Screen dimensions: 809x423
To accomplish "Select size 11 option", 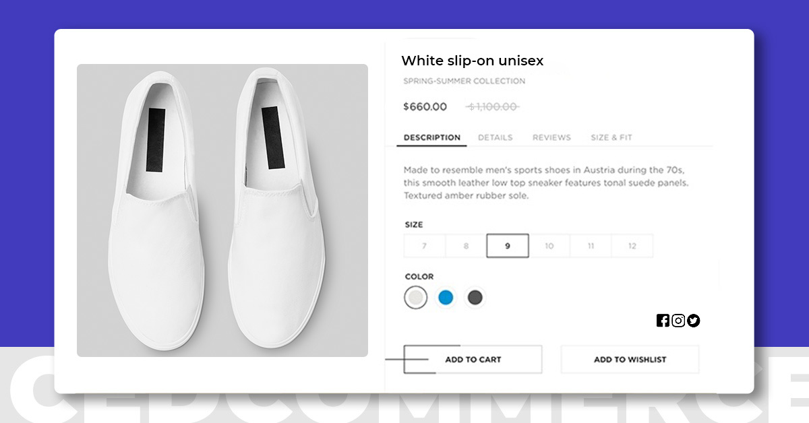I will coord(591,246).
